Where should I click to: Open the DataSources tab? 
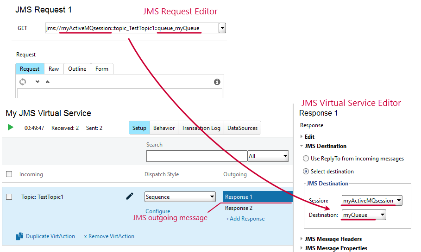tap(242, 128)
